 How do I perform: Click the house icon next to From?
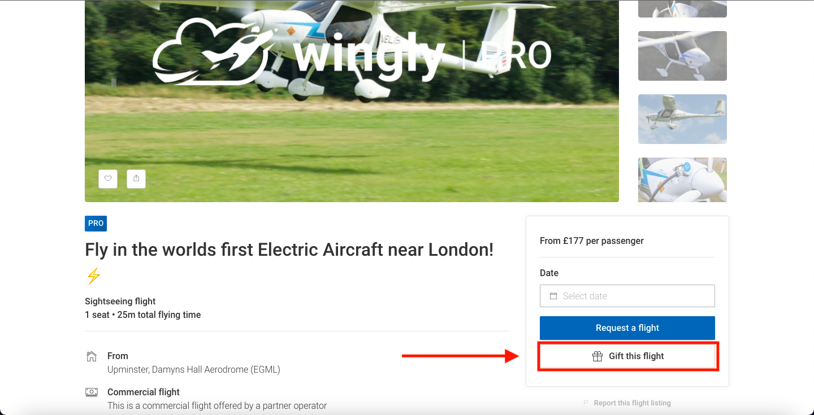(91, 356)
